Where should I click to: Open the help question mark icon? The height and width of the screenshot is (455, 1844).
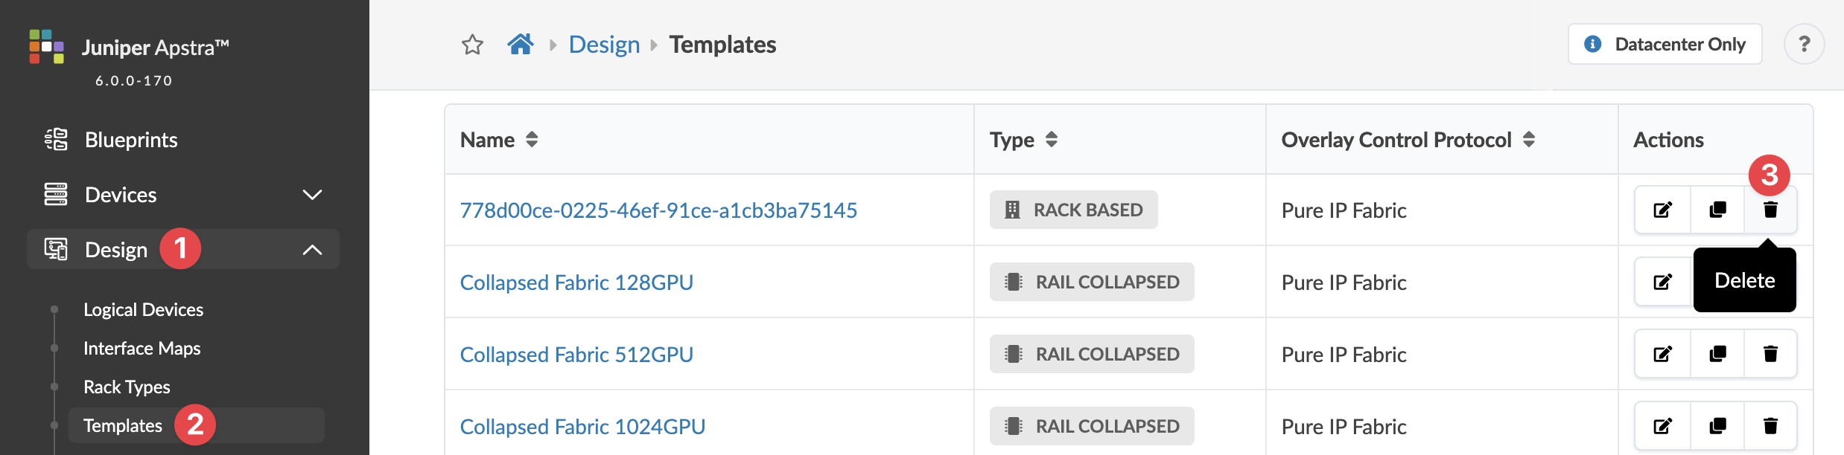pos(1804,45)
